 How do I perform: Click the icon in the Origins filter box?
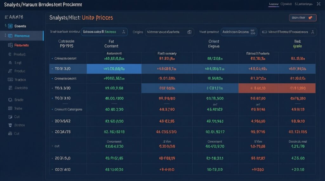click(189, 32)
